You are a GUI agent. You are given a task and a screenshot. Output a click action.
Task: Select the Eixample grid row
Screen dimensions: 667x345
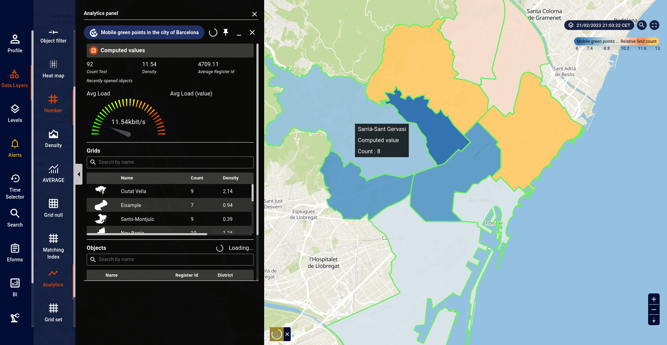(169, 205)
